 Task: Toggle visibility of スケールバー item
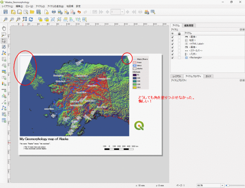[x=173, y=51]
